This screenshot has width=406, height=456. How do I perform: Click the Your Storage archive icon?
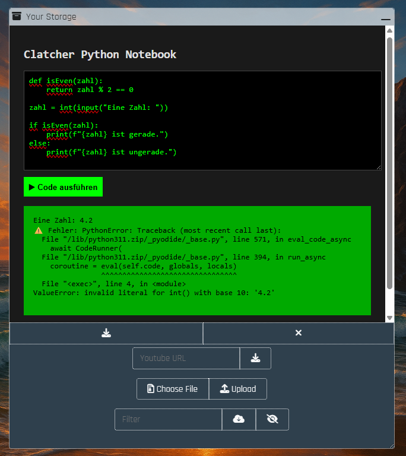click(17, 16)
